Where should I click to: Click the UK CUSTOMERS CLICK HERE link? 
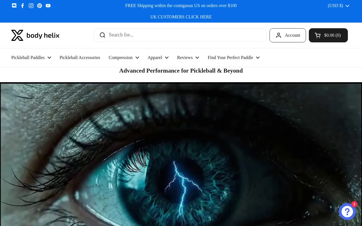click(181, 17)
